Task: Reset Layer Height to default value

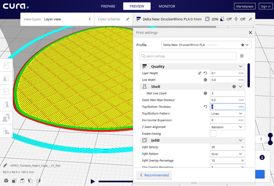Action: (x=205, y=73)
